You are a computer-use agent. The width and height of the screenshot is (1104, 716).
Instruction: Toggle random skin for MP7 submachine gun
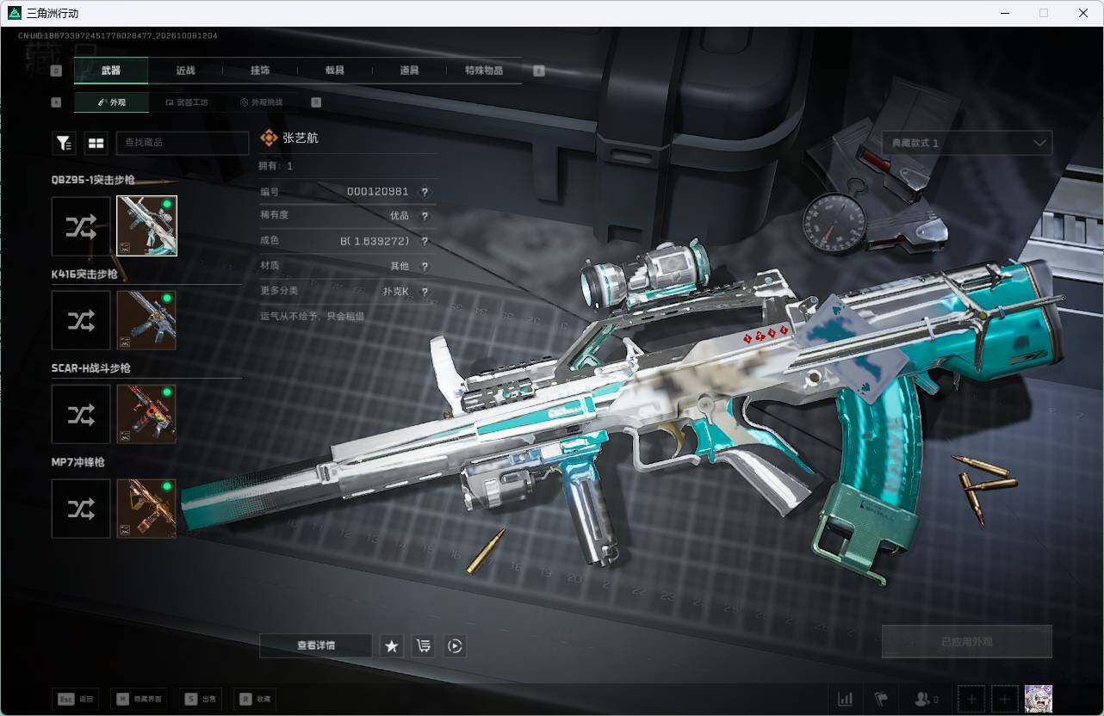click(x=81, y=509)
